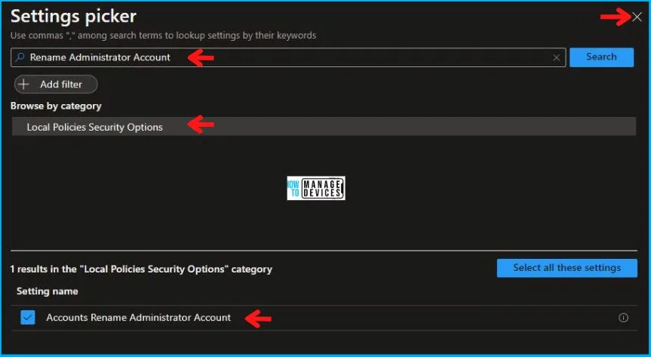Uncheck Accounts Rename Administrator Account checkbox

(28, 318)
